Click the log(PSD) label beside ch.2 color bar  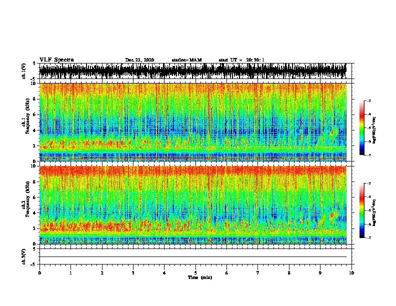click(374, 212)
